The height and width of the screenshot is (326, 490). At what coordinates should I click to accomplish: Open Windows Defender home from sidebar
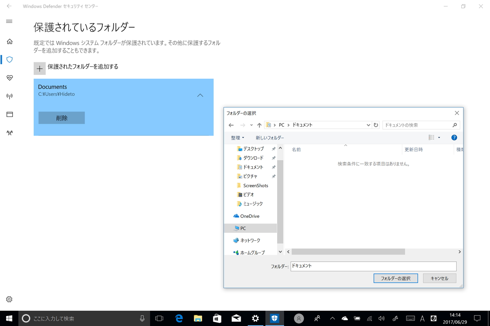(9, 41)
